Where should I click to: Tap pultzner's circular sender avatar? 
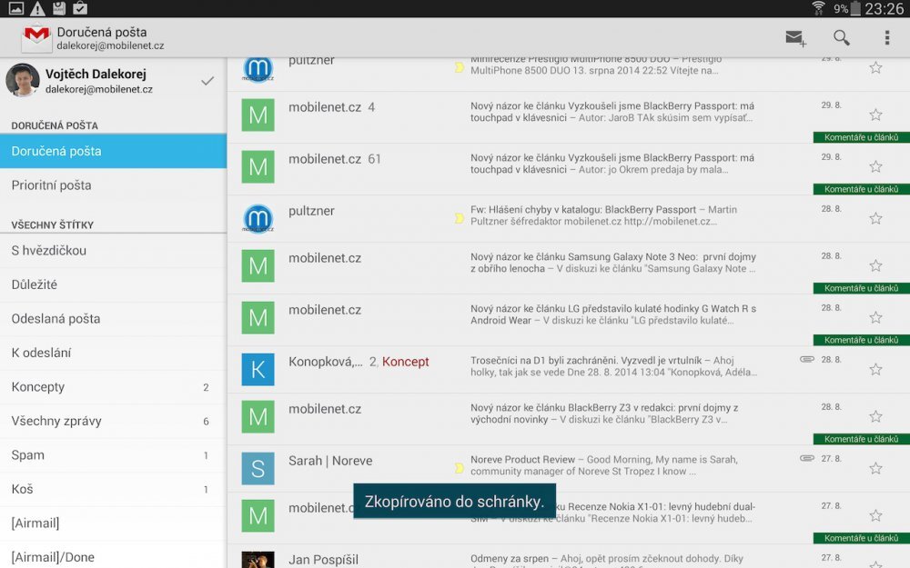pyautogui.click(x=258, y=218)
